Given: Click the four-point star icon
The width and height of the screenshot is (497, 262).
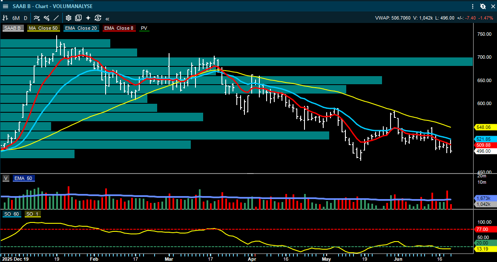Looking at the screenshot, I should [x=88, y=18].
